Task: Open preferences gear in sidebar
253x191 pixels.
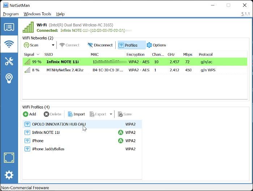Action: click(9, 175)
